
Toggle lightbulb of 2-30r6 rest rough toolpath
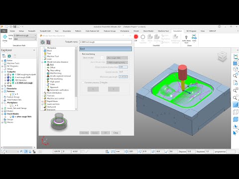pos(11,83)
